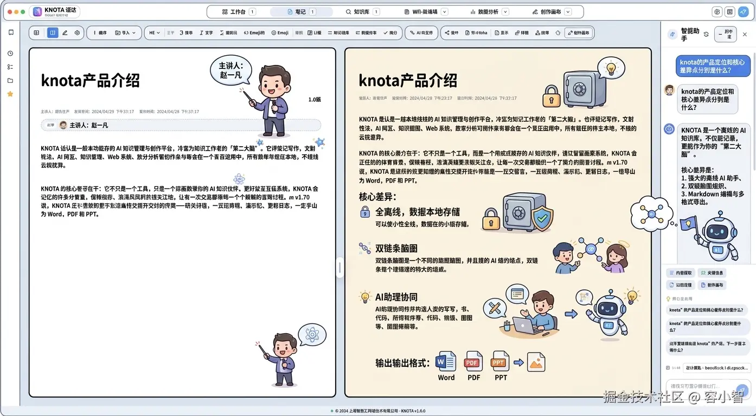This screenshot has height=416, width=756.
Task: Pick the suggested question containing 下一步
Action: (708, 347)
